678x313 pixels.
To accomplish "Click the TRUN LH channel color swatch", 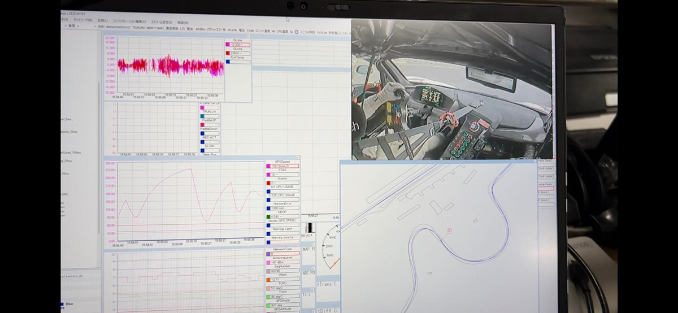I will point(202,116).
